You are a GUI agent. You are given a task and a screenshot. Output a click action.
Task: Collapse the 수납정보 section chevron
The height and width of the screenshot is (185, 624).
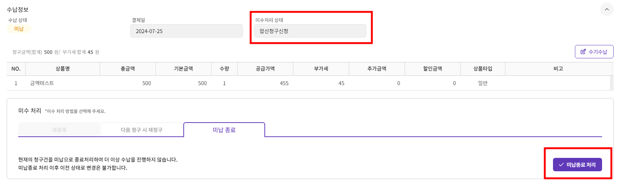[x=607, y=10]
